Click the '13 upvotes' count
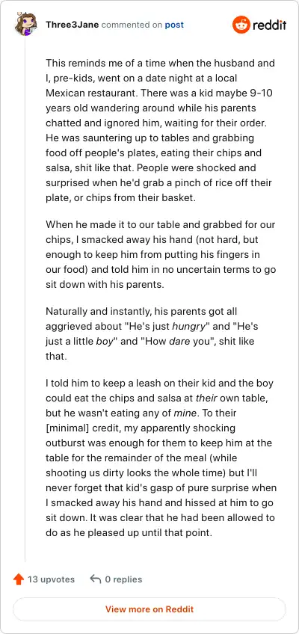The height and width of the screenshot is (634, 299). (x=51, y=579)
